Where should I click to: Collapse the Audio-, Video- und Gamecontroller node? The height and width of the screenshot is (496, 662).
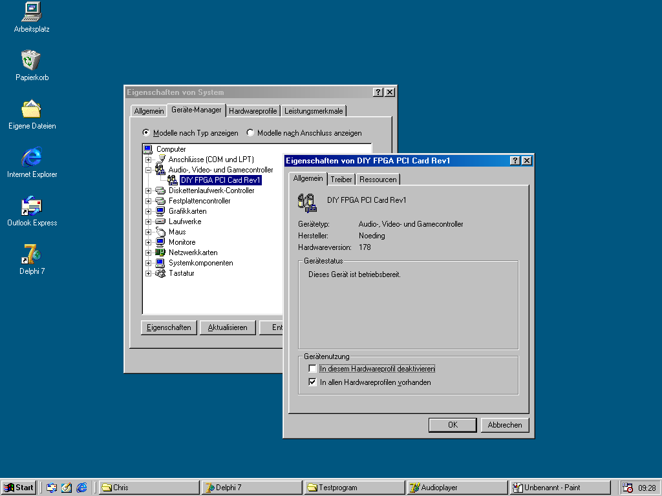click(149, 170)
